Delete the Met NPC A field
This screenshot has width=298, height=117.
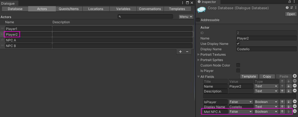click(295, 111)
